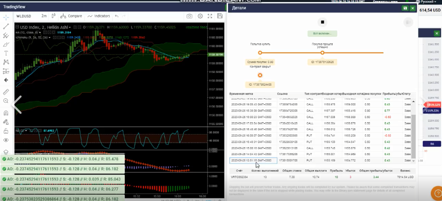Click the Compare button
Screen dimensions: 442x201
(71, 16)
